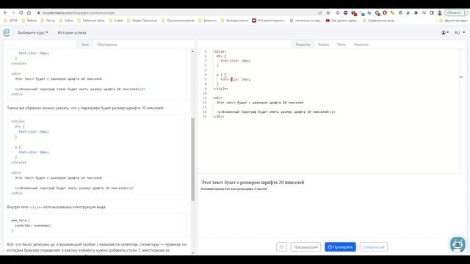
Task: Reset code with the circular arrow button
Action: point(281,247)
